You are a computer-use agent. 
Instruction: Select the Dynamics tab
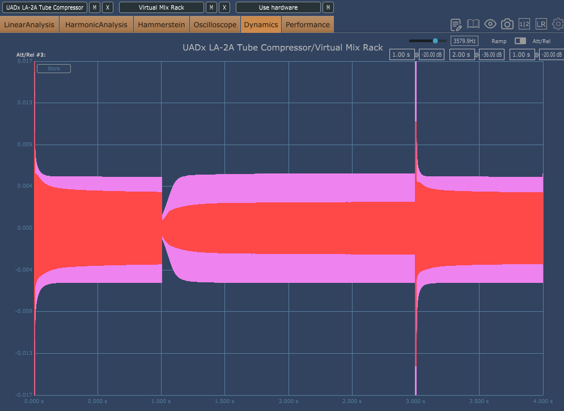click(261, 24)
